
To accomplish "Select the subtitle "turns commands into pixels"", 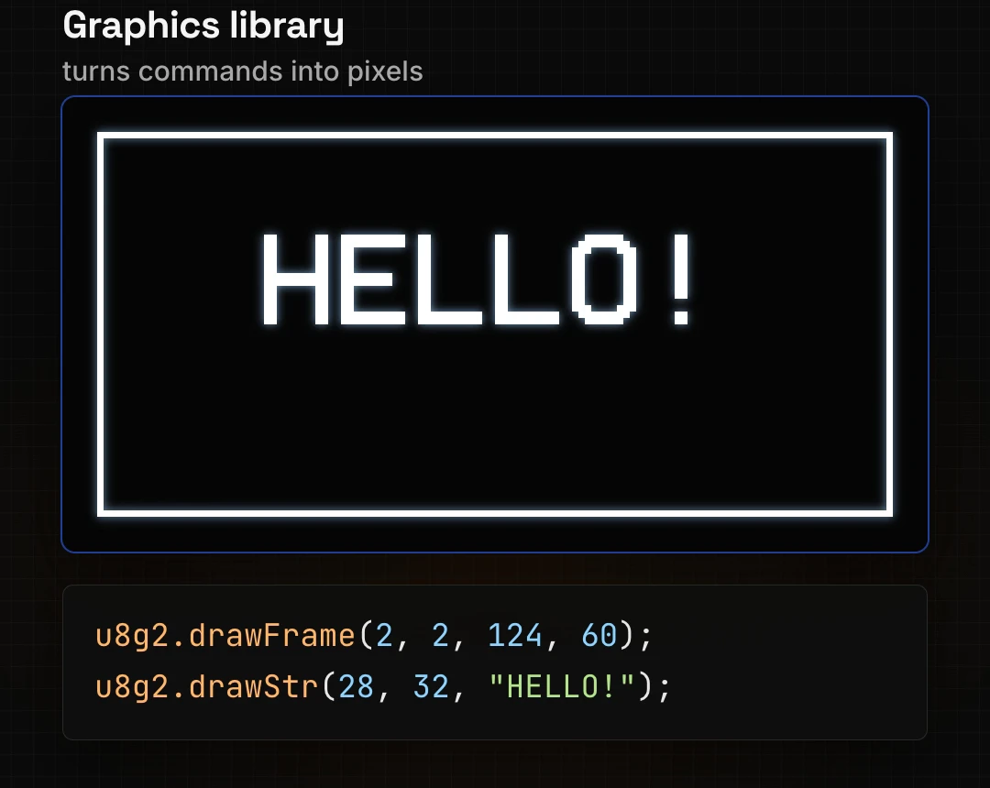I will tap(242, 71).
